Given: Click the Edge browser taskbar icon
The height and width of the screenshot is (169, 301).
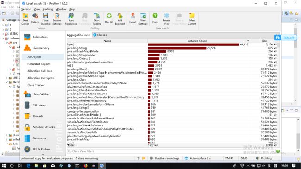Looking at the screenshot, I should [x=28, y=166].
